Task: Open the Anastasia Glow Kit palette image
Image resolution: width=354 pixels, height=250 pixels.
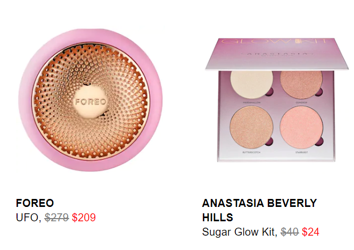Action: click(x=277, y=100)
